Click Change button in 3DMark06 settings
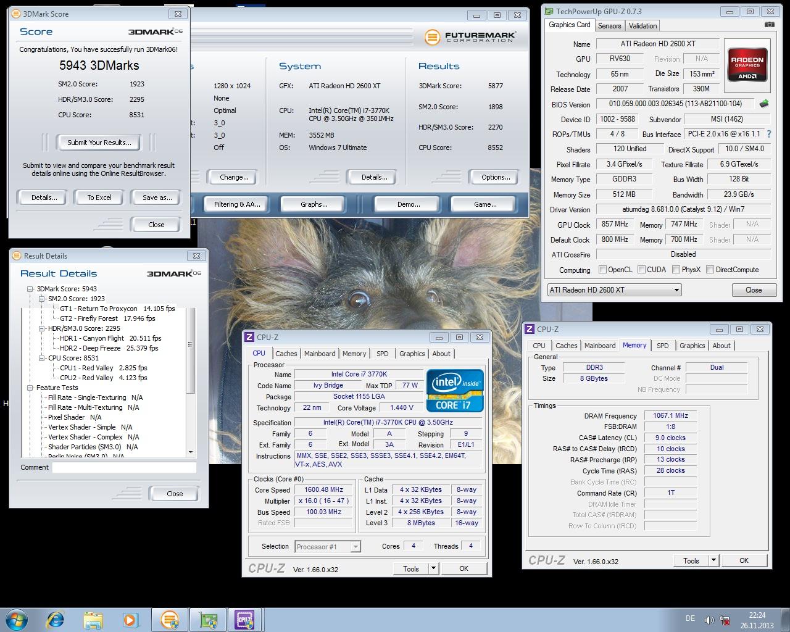790x632 pixels. (x=234, y=177)
